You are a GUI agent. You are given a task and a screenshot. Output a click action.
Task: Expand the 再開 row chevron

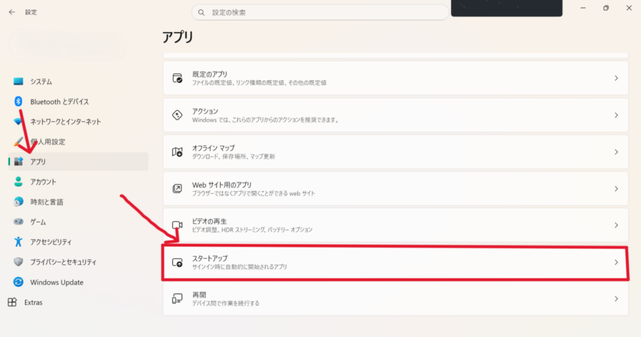(x=616, y=299)
